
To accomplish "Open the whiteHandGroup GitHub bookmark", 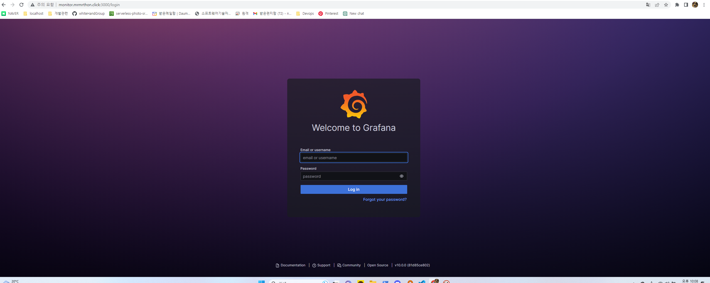I will (89, 14).
